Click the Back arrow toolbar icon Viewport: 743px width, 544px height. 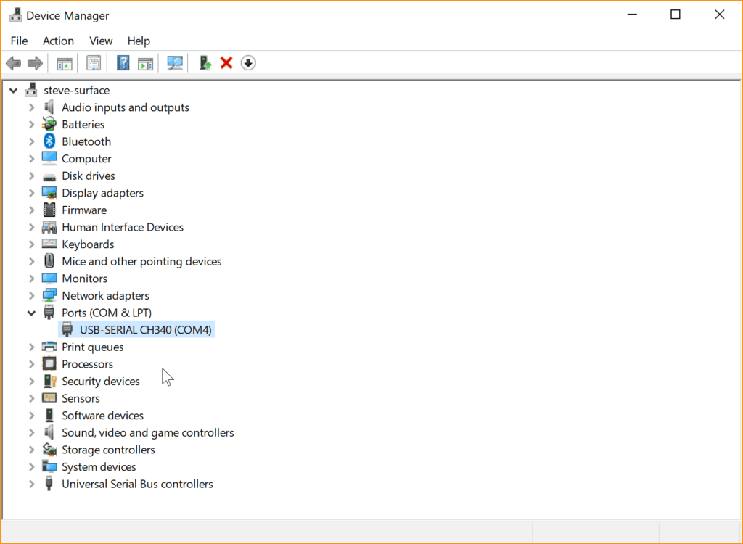click(13, 63)
